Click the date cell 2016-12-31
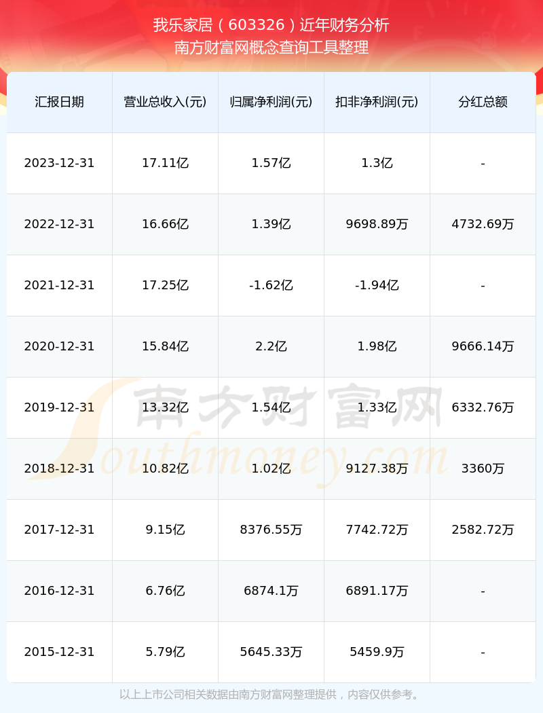Viewport: 543px width, 713px height. point(60,591)
